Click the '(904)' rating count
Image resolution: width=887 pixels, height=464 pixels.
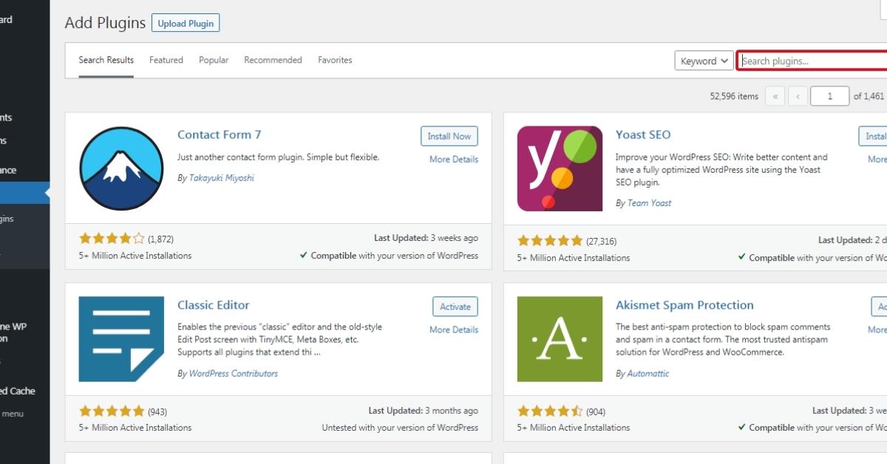596,412
